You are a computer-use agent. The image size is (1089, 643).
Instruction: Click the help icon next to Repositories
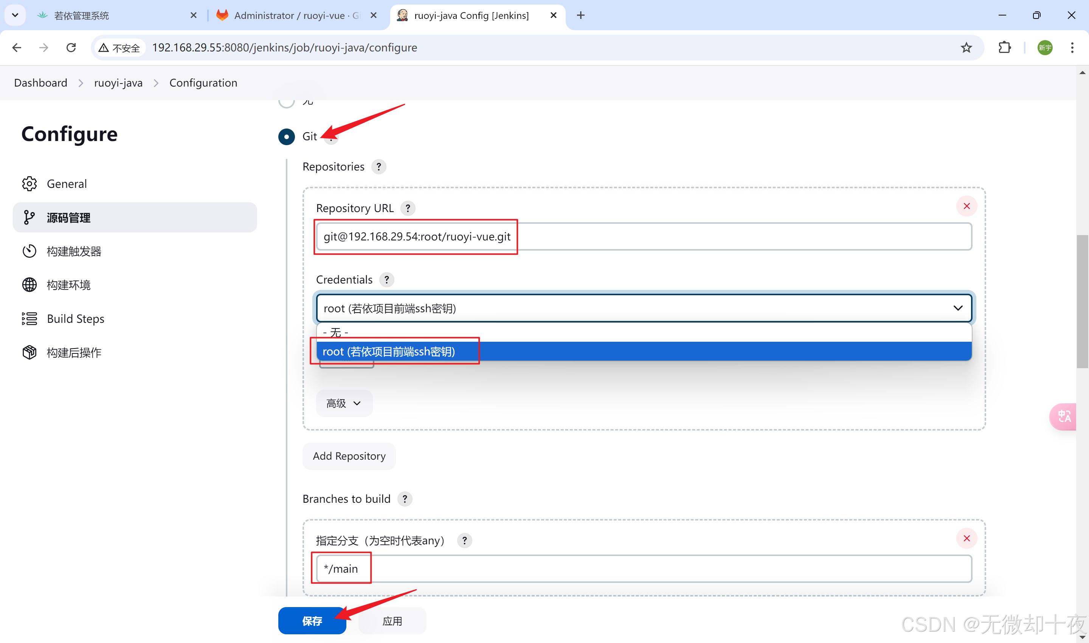(378, 167)
